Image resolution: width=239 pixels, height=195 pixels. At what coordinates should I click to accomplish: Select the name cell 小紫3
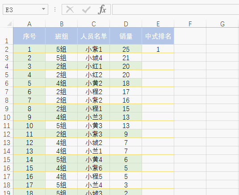tap(93, 133)
